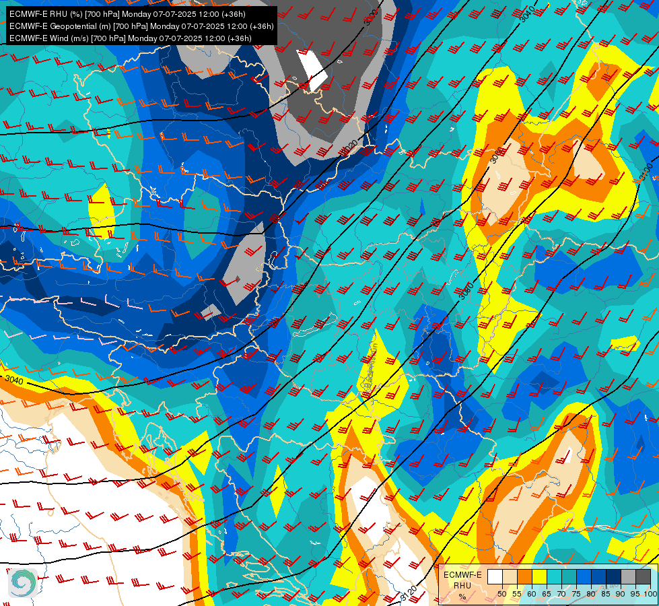The image size is (659, 606).
Task: Select the white below-50% legend swatch
Action: pyautogui.click(x=495, y=576)
